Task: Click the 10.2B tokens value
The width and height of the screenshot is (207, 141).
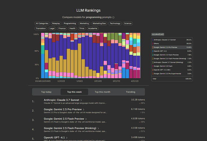Action: pyautogui.click(x=138, y=100)
